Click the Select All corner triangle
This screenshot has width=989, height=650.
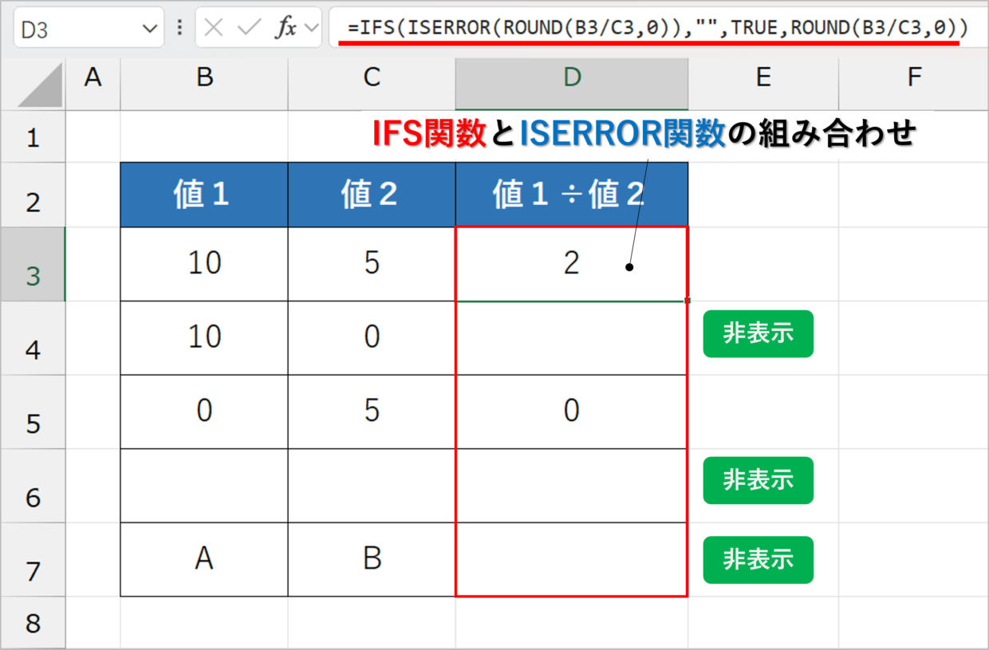(x=40, y=85)
